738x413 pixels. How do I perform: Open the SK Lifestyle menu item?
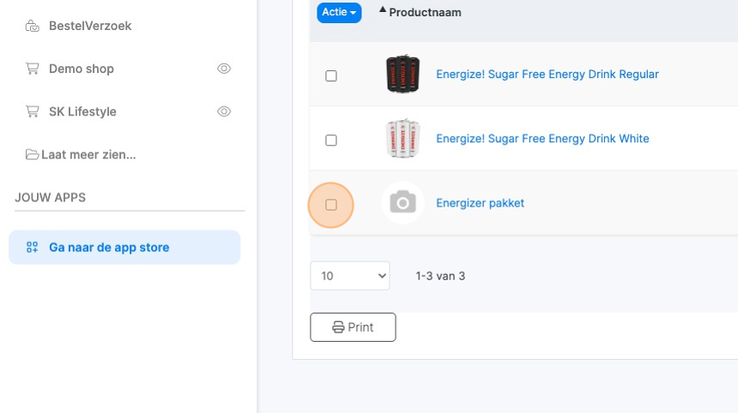point(82,111)
